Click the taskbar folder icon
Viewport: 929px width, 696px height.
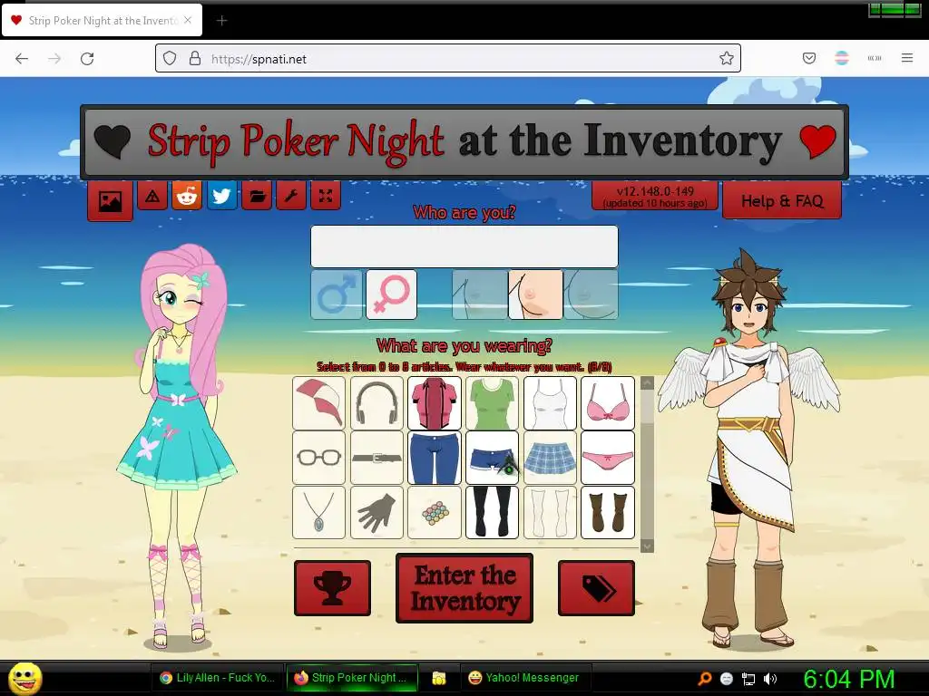pos(438,678)
